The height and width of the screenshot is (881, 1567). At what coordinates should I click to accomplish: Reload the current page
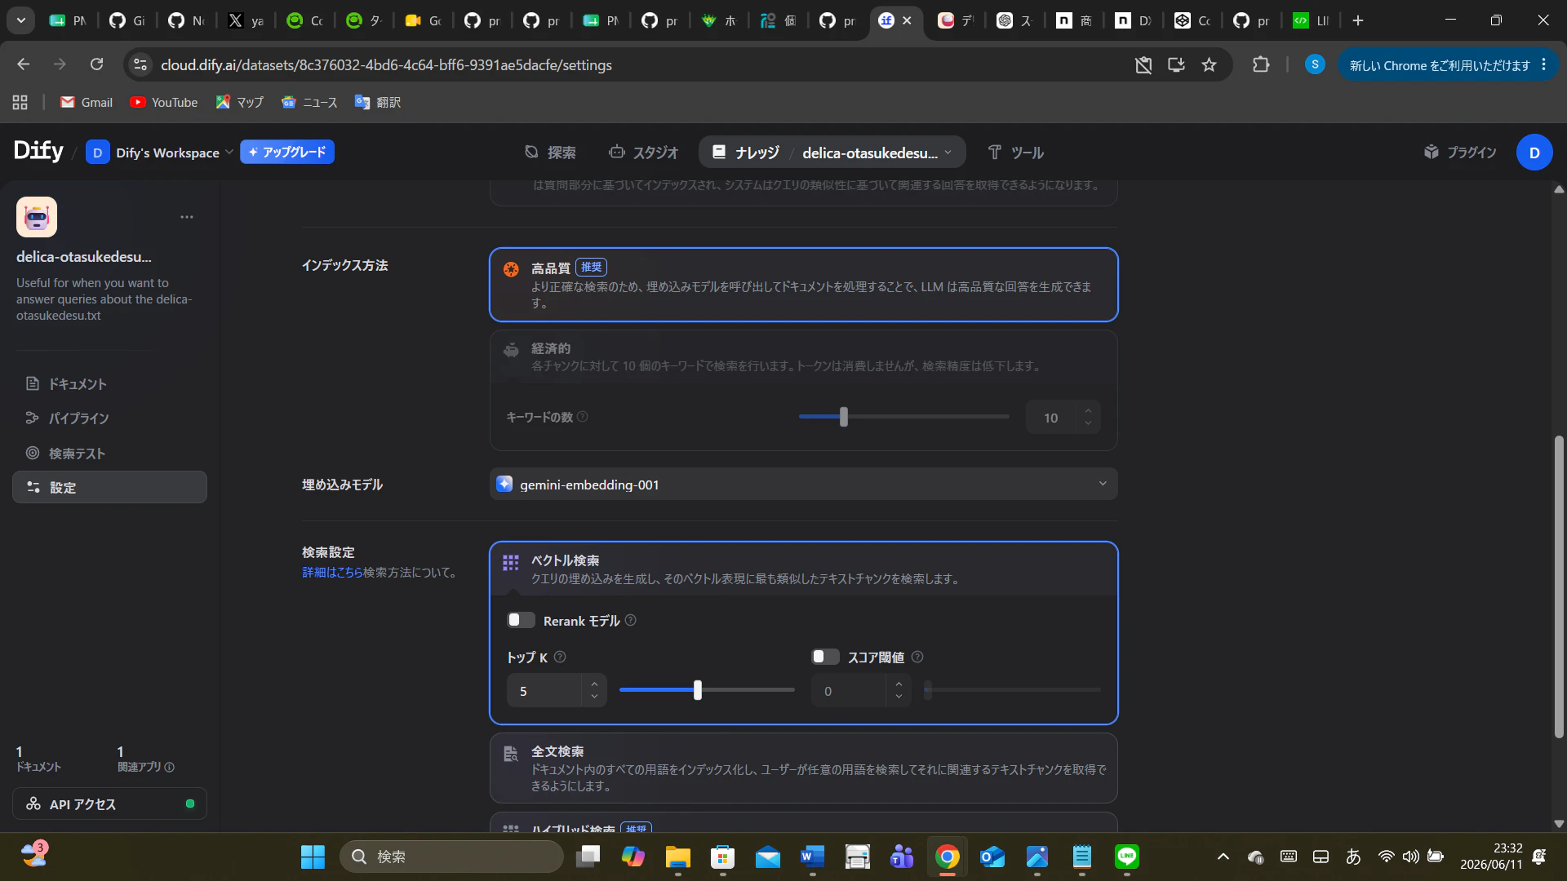[x=96, y=64]
